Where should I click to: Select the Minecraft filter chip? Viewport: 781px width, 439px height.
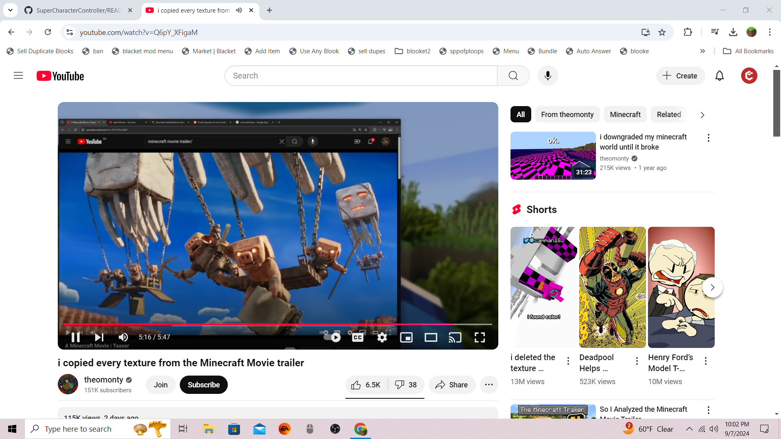point(625,115)
